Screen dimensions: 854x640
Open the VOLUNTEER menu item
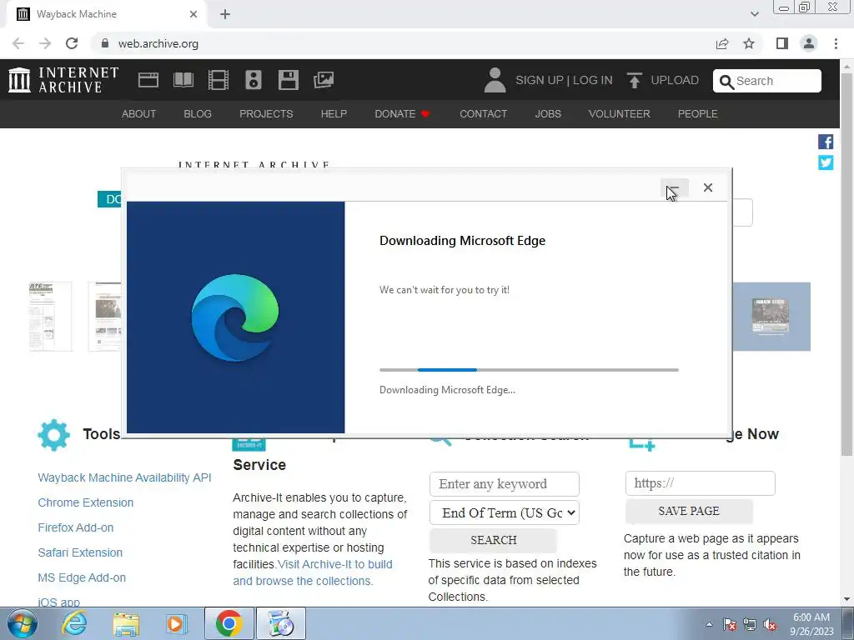pyautogui.click(x=620, y=113)
